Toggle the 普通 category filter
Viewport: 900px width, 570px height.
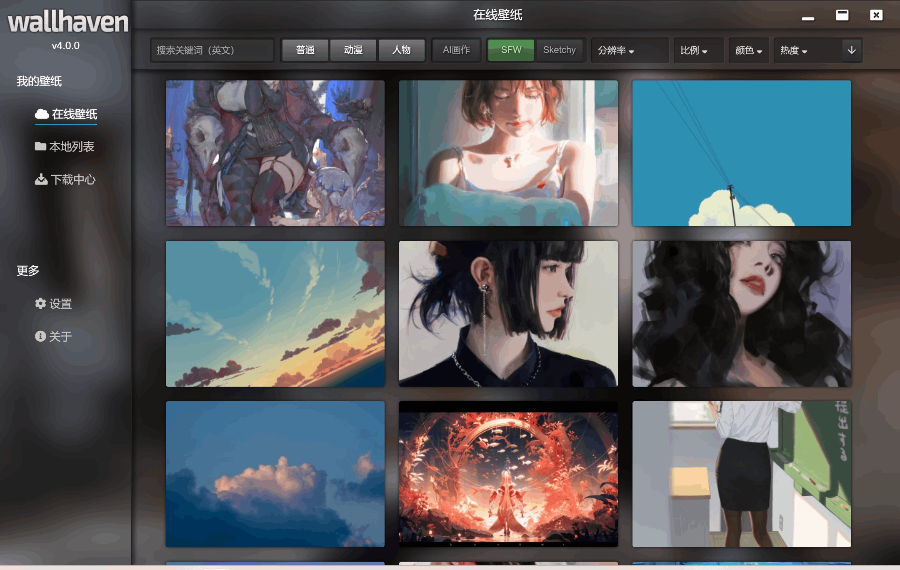305,50
